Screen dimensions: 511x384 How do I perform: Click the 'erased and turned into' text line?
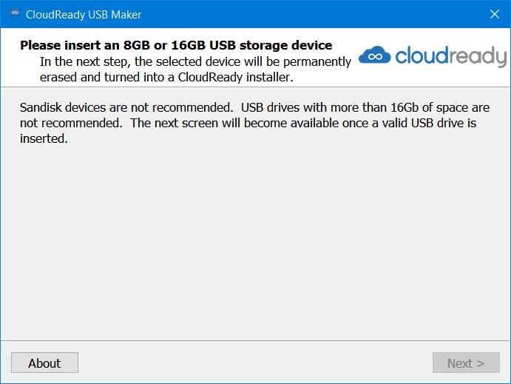(x=166, y=77)
